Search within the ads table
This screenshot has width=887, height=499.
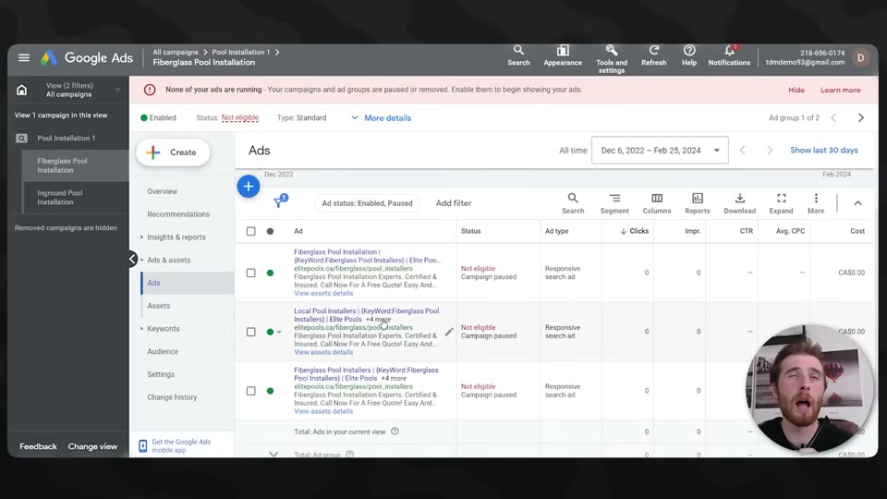[573, 203]
